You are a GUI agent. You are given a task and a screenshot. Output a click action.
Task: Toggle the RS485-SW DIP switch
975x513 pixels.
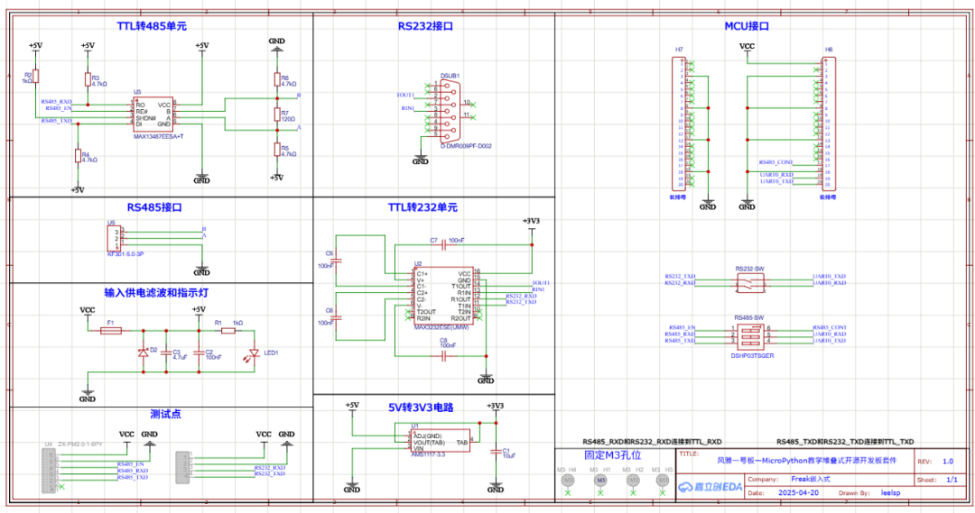click(x=749, y=335)
